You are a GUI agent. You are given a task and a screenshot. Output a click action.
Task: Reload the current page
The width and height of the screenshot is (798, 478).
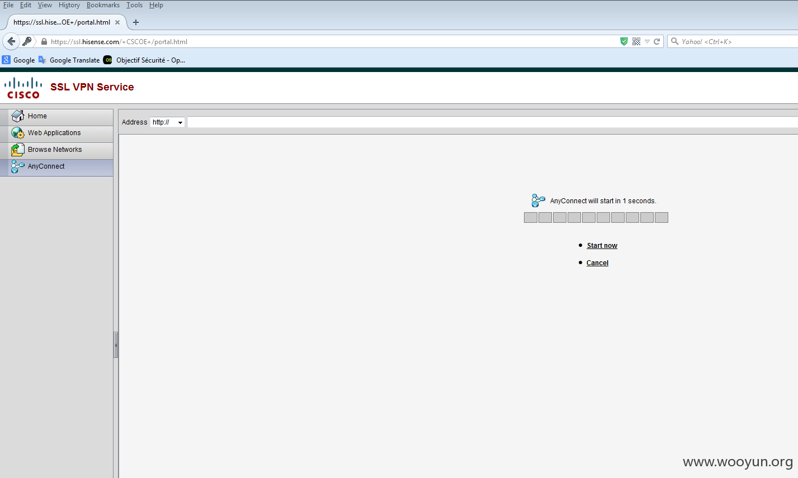click(657, 41)
